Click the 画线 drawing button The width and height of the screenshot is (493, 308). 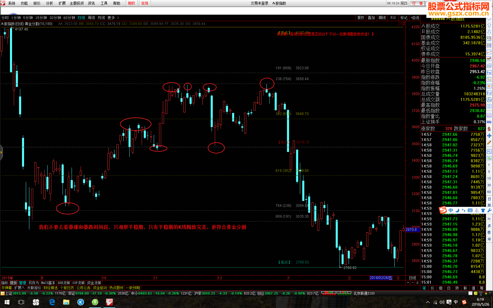[x=382, y=18]
